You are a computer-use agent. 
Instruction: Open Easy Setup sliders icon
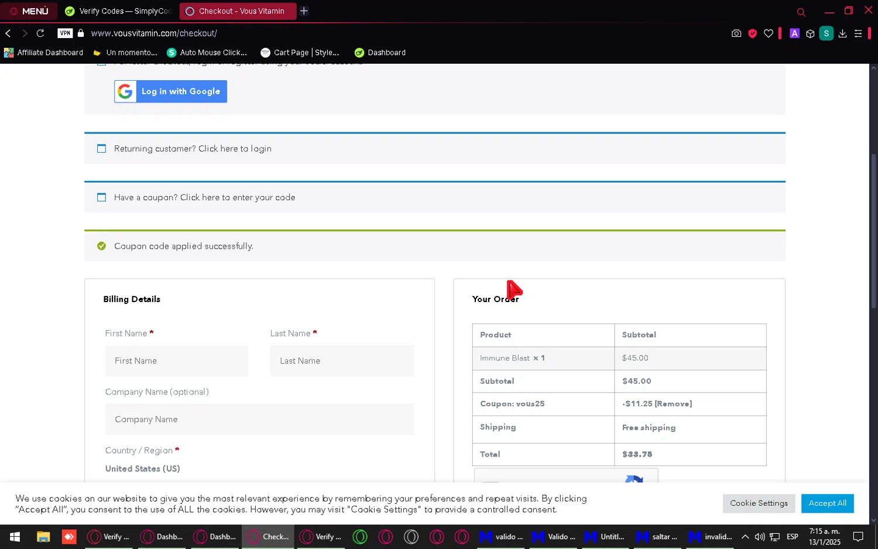pyautogui.click(x=858, y=33)
